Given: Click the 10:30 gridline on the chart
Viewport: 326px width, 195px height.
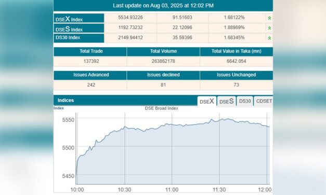Looking at the screenshot, I should (125, 148).
